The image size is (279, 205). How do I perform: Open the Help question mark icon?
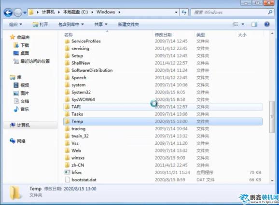[x=267, y=24]
